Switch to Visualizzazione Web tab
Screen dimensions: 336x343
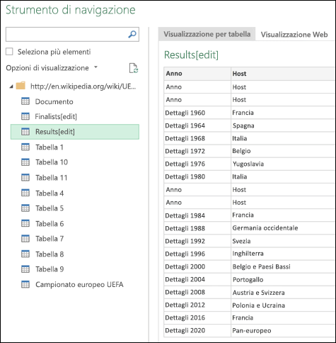pos(294,35)
